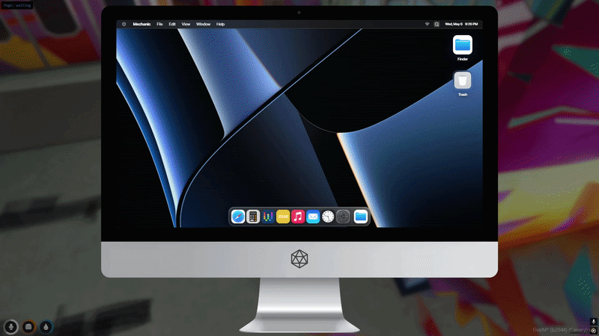Open the Trash icon on desktop
Image resolution: width=599 pixels, height=336 pixels.
[x=463, y=81]
